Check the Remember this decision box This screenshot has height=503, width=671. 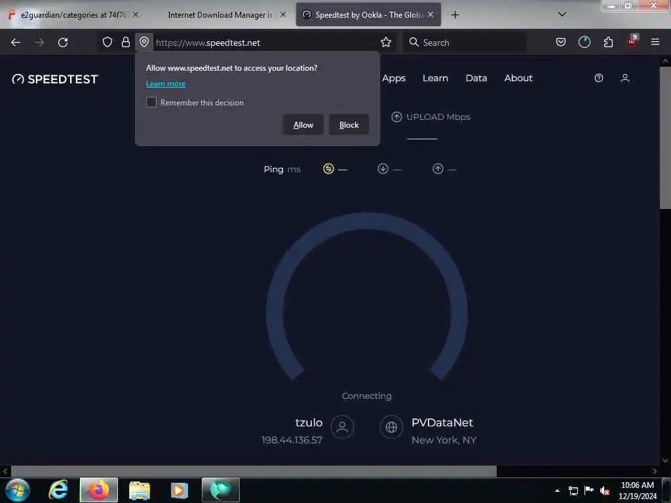pyautogui.click(x=151, y=102)
